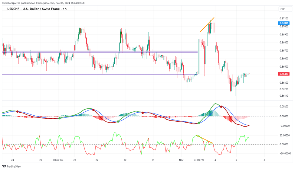Click the CHF currency button
This screenshot has width=295, height=170.
pyautogui.click(x=285, y=9)
